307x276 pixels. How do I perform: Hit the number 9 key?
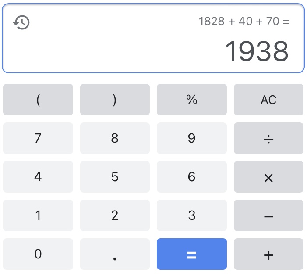[x=191, y=138]
